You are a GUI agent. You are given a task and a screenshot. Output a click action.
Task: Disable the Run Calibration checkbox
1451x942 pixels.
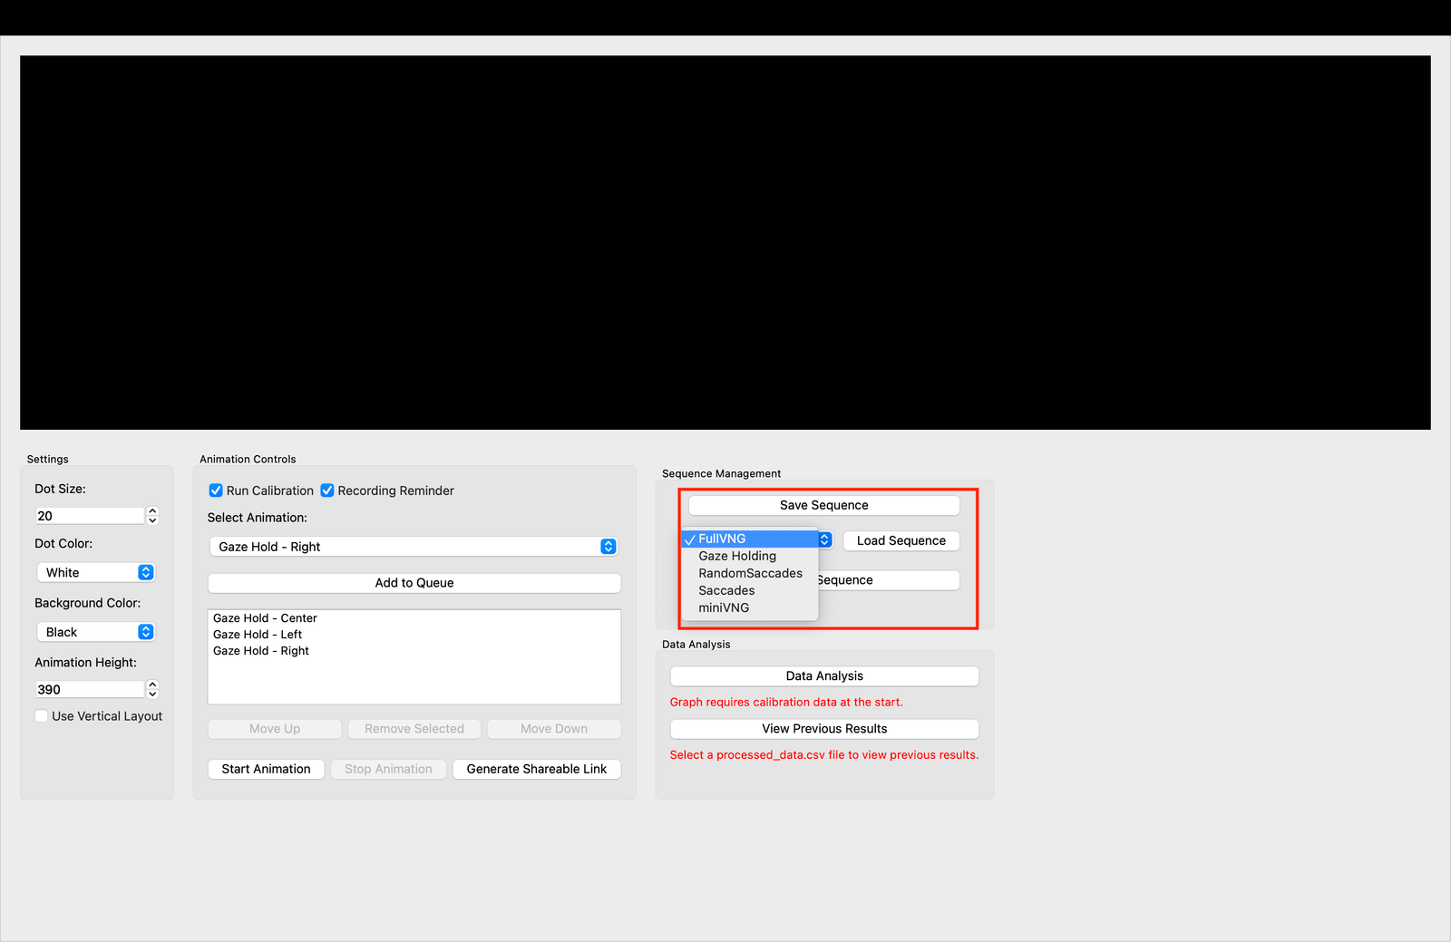point(215,490)
